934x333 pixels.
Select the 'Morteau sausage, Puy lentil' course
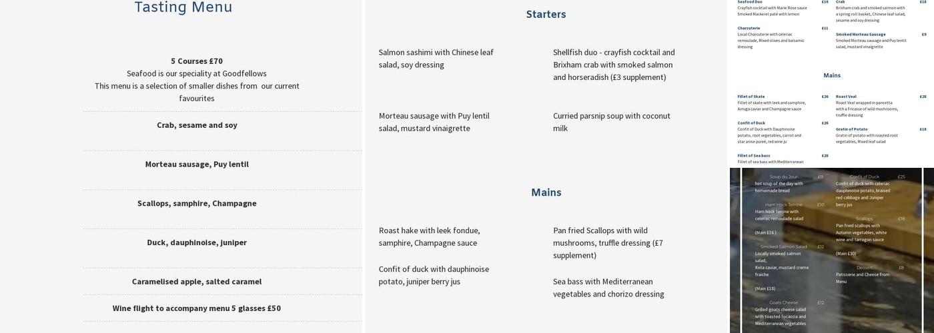[x=197, y=165]
